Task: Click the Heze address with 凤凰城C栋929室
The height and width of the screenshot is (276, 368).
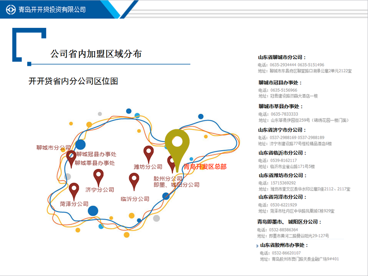Action: (296, 211)
